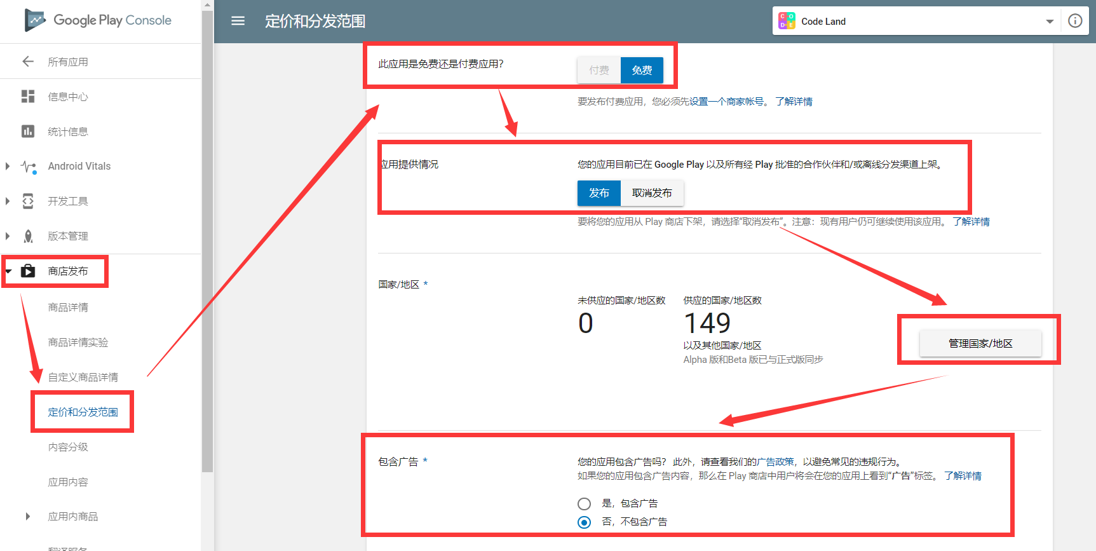Click 了解详情 link about merchant account
1096x551 pixels.
(794, 102)
